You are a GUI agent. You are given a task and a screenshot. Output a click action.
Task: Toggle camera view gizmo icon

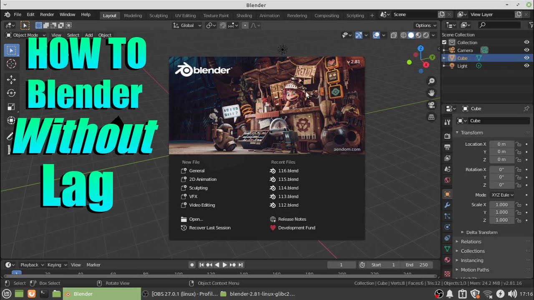pyautogui.click(x=432, y=105)
